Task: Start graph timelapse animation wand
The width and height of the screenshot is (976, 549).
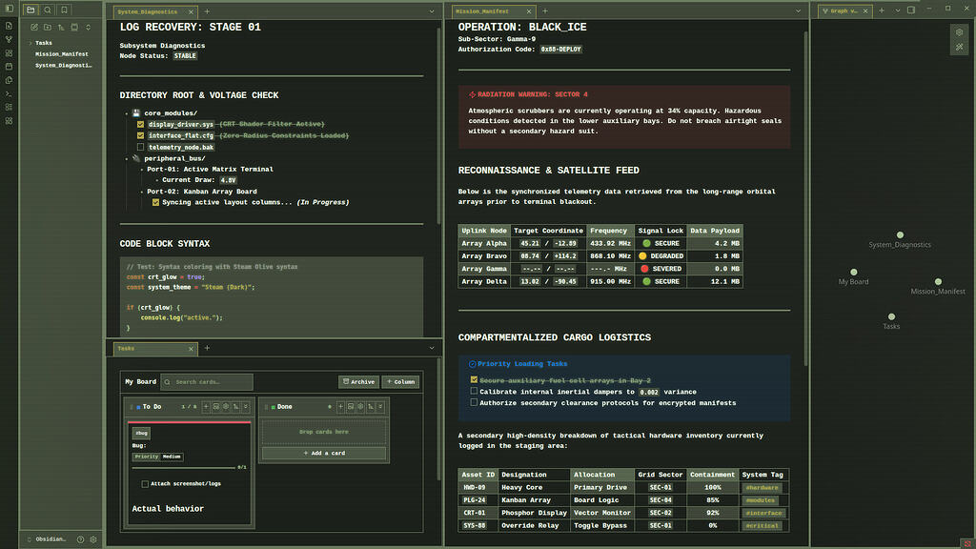Action: pyautogui.click(x=959, y=48)
